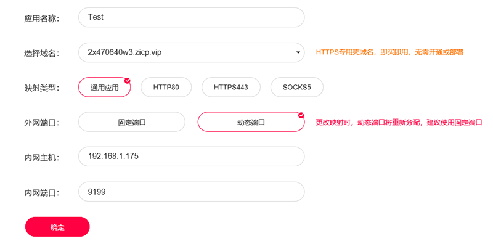Open the 选择域名 domain combo box

(191, 52)
